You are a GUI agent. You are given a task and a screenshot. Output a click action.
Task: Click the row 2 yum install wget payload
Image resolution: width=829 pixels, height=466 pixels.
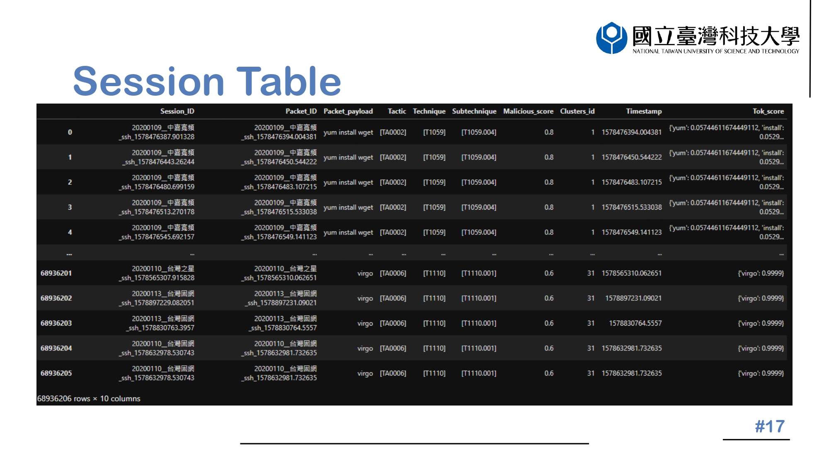(x=348, y=182)
